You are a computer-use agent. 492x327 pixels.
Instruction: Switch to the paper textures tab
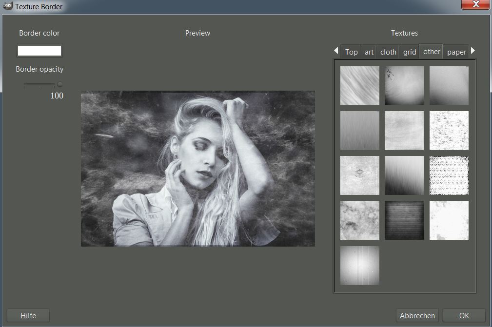(456, 52)
